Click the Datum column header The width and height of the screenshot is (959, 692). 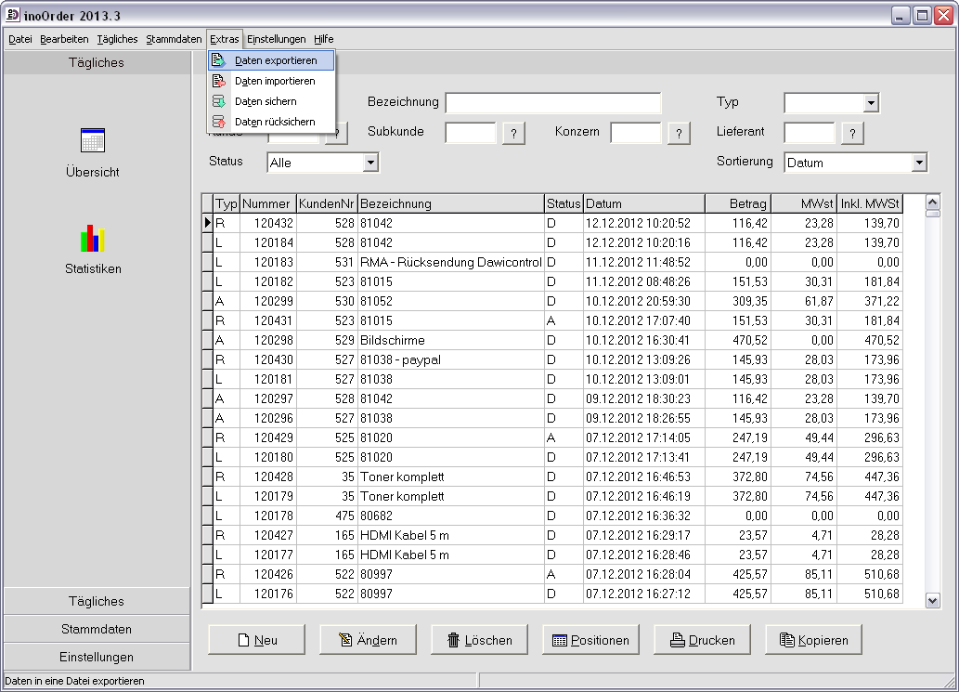tap(644, 203)
